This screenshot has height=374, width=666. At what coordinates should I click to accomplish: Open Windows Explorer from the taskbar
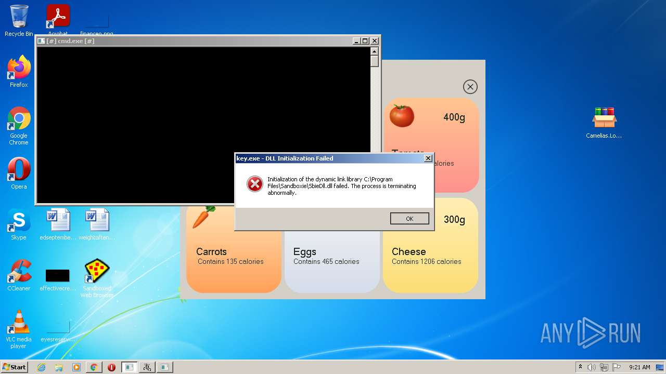point(59,367)
